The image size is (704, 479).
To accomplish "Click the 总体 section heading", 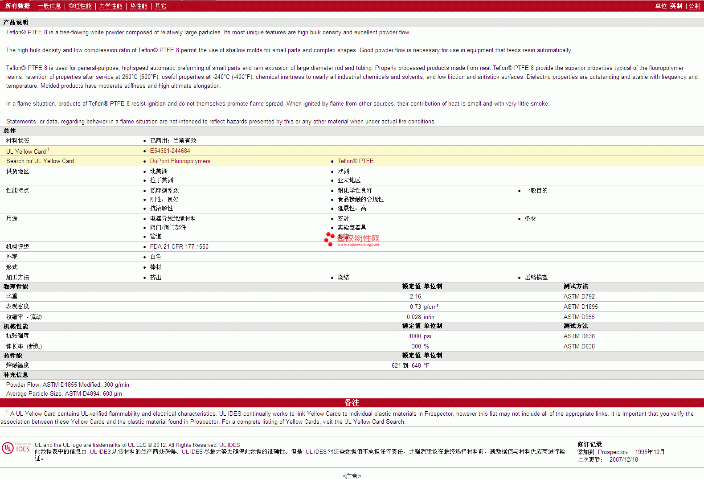I will 9,131.
